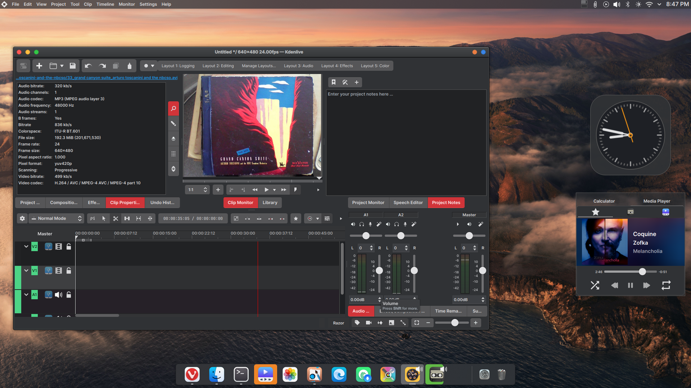Open the Monitor menu
The height and width of the screenshot is (388, 691).
tap(127, 4)
